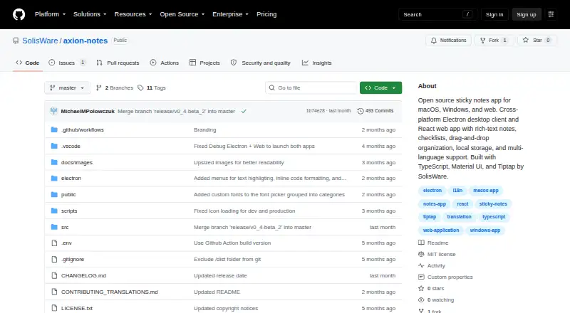
Task: Click the top Search field
Action: click(x=437, y=14)
